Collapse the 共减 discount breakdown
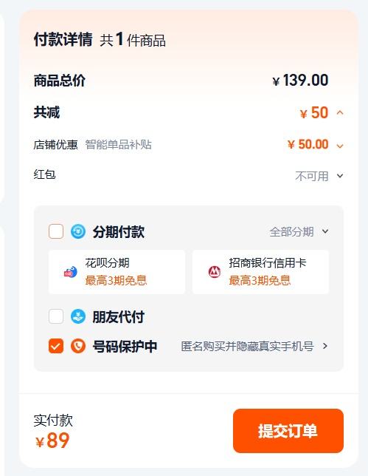 (x=340, y=113)
